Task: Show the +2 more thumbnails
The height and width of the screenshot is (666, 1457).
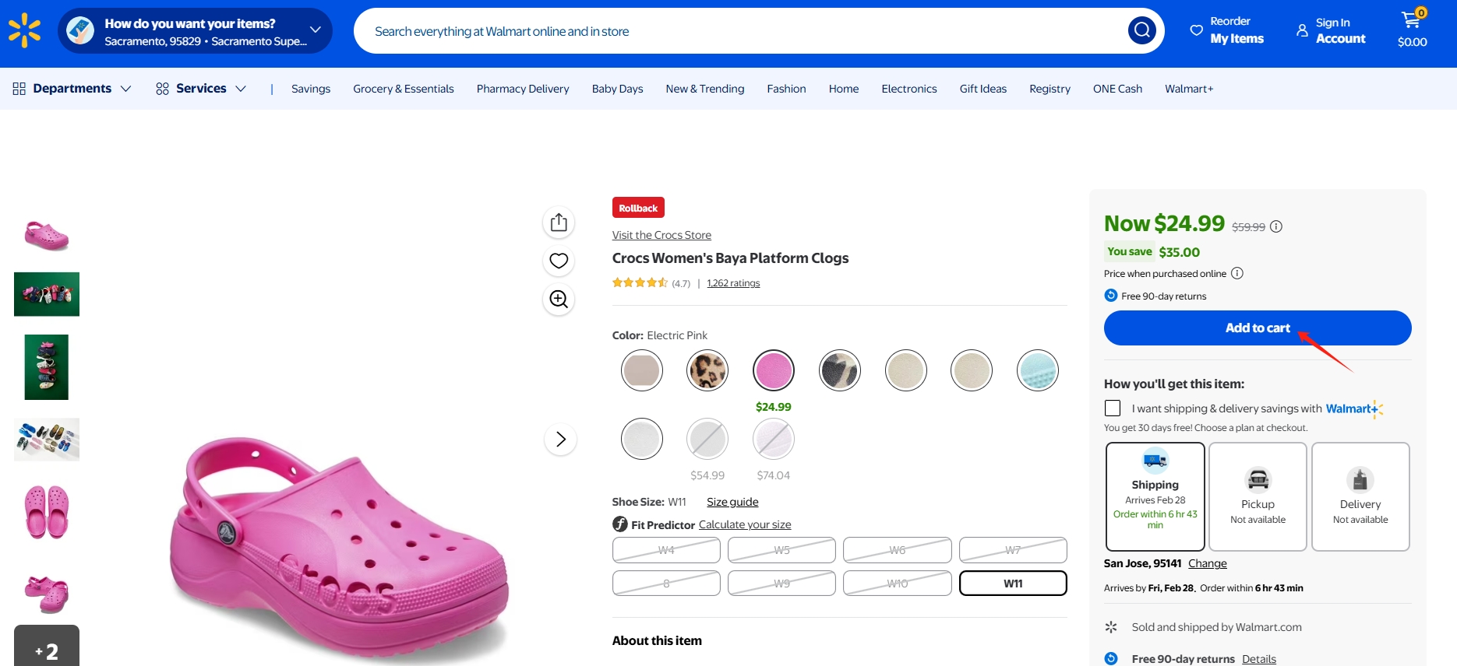Action: [47, 646]
